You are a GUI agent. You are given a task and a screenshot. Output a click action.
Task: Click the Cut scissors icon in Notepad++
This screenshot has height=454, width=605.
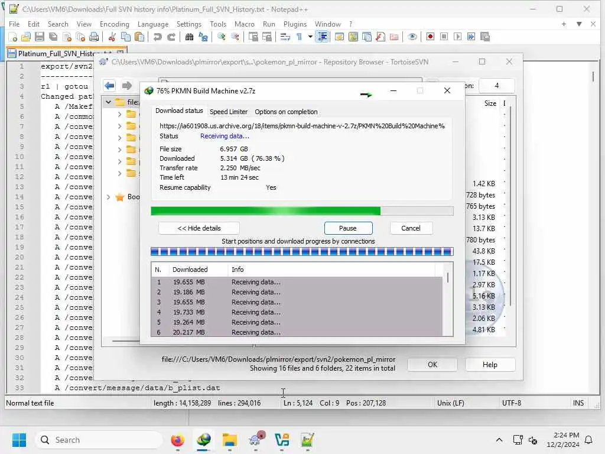pos(112,37)
